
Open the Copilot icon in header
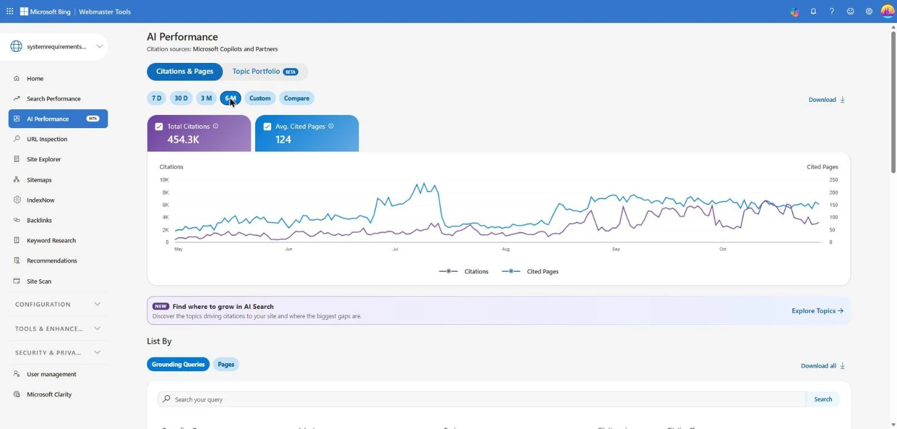(x=795, y=11)
